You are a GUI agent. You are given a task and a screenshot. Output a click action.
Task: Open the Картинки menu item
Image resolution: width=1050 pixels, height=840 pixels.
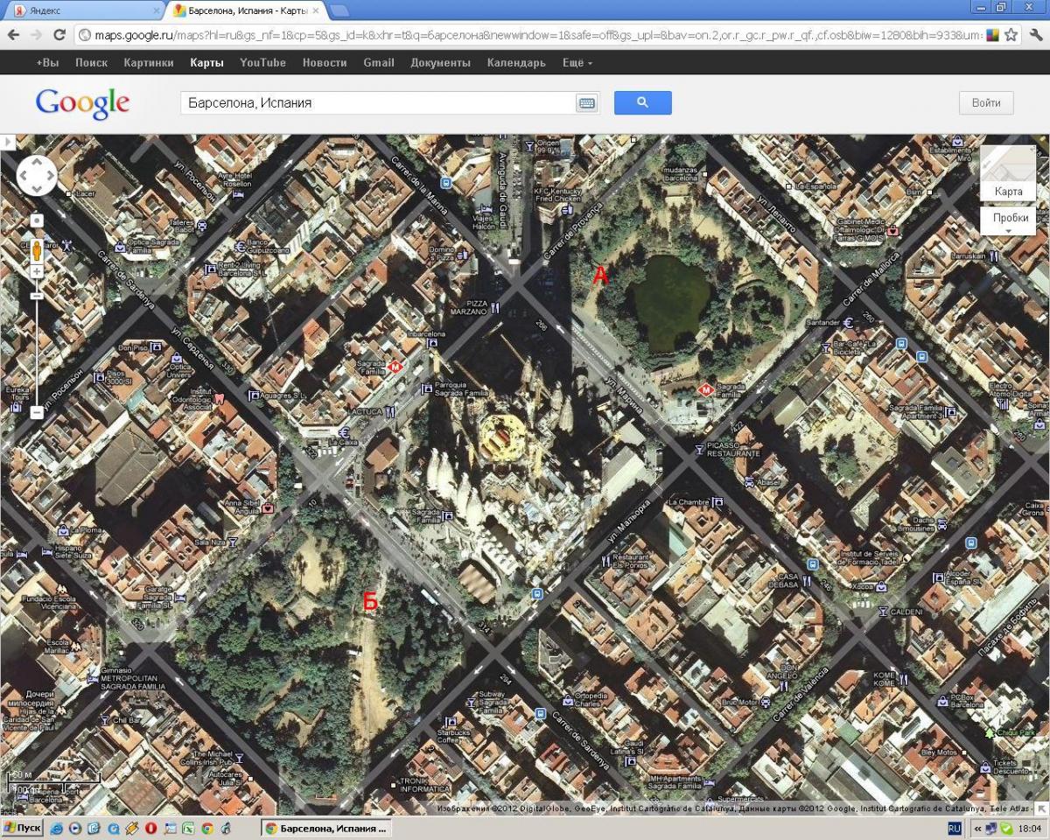click(149, 63)
